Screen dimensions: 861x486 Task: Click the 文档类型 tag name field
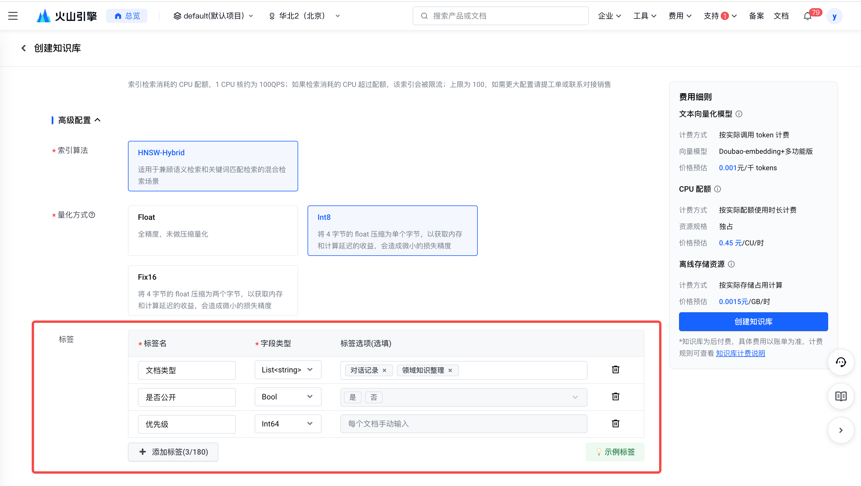click(187, 370)
